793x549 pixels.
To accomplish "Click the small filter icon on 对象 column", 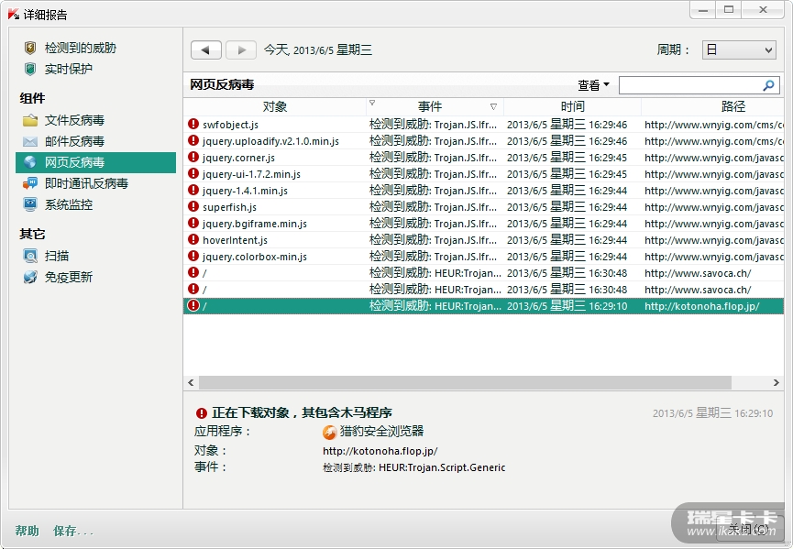I will click(x=372, y=103).
